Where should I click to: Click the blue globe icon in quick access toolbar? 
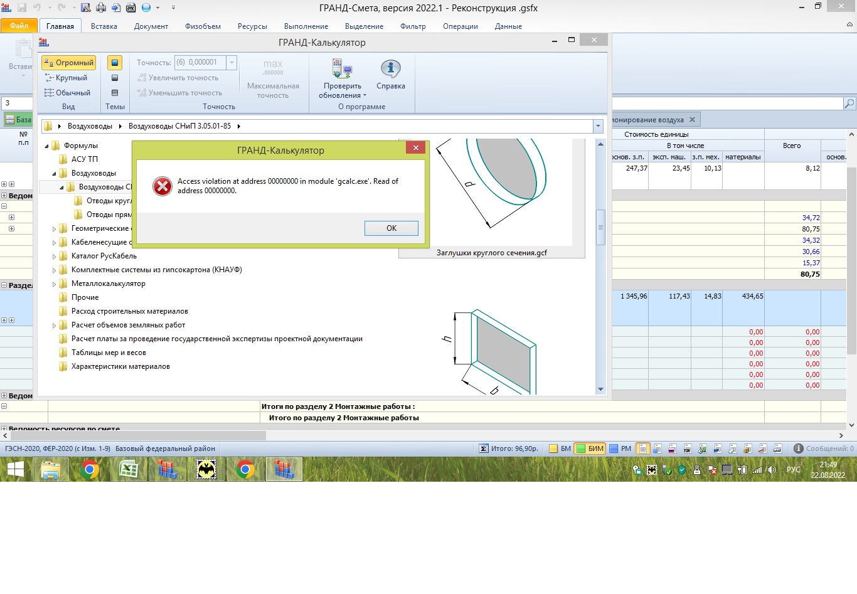point(146,8)
